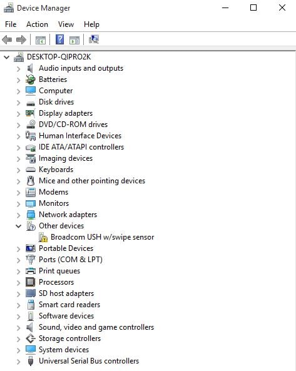Click the Forward arrow toolbar icon
The height and width of the screenshot is (371, 296).
click(x=21, y=40)
